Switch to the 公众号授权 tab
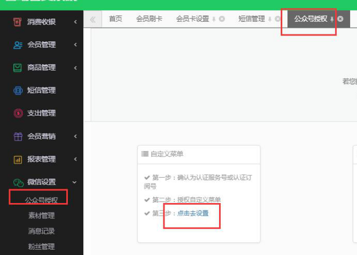 [x=311, y=19]
